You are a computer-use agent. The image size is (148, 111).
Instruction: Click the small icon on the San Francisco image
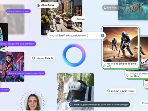pyautogui.click(x=44, y=32)
